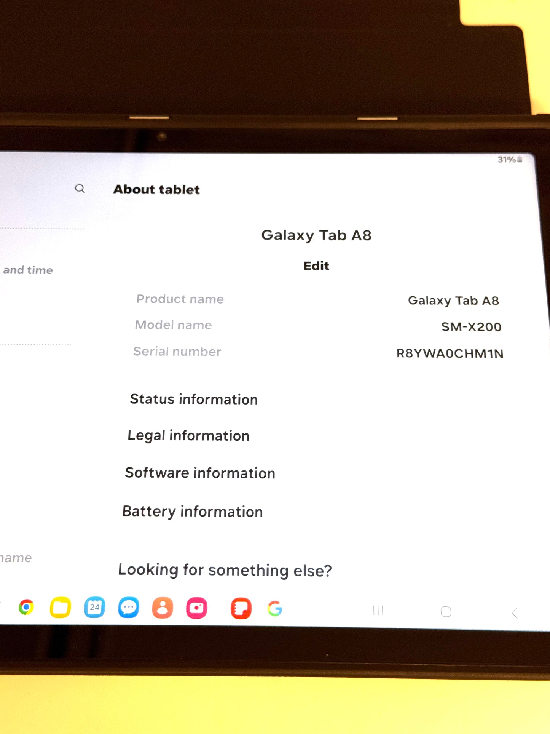Open Software information
Image resolution: width=550 pixels, height=734 pixels.
[200, 473]
